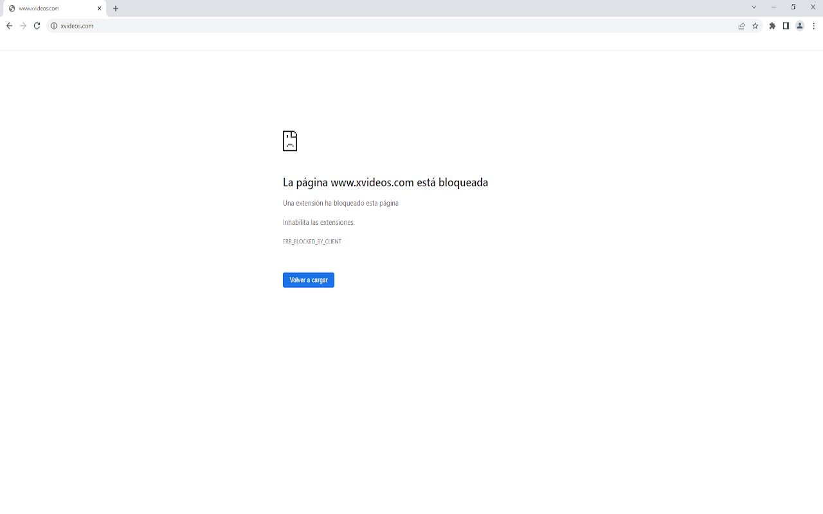Select the ERR_BLOCKED_BY_CLIENT error text
The width and height of the screenshot is (823, 514).
pos(312,242)
